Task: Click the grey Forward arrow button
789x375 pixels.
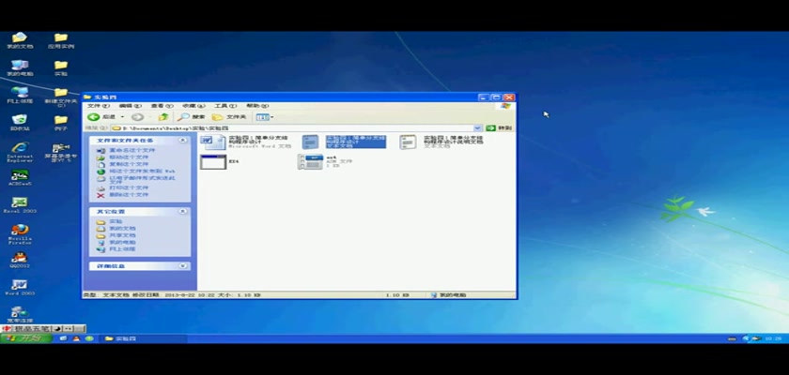Action: [x=137, y=117]
